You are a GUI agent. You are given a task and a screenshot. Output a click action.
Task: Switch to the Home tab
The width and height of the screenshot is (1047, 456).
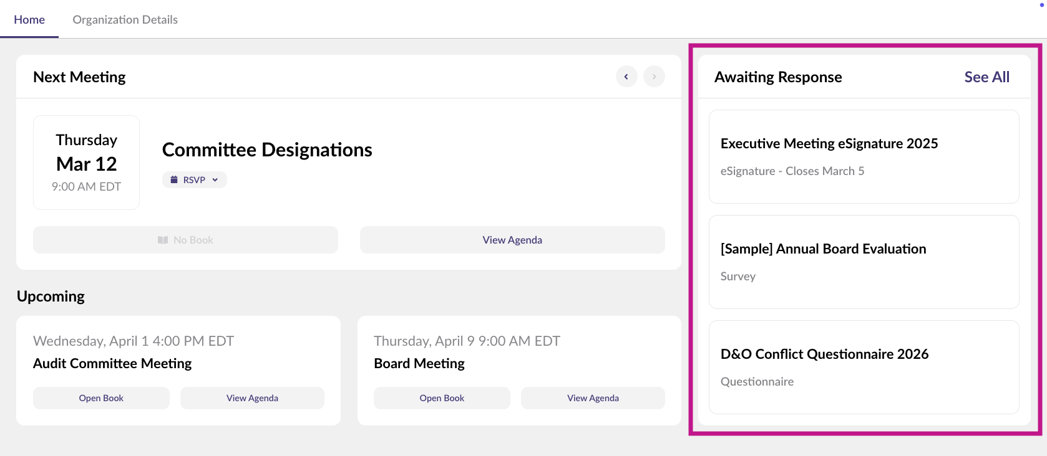coord(29,19)
